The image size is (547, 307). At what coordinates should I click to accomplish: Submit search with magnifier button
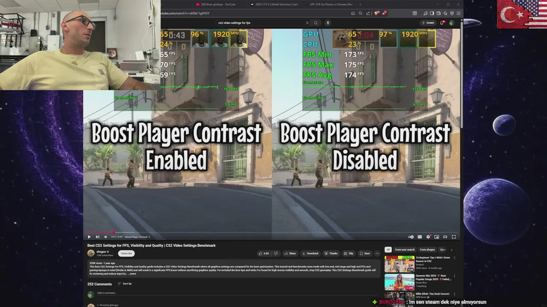[316, 23]
